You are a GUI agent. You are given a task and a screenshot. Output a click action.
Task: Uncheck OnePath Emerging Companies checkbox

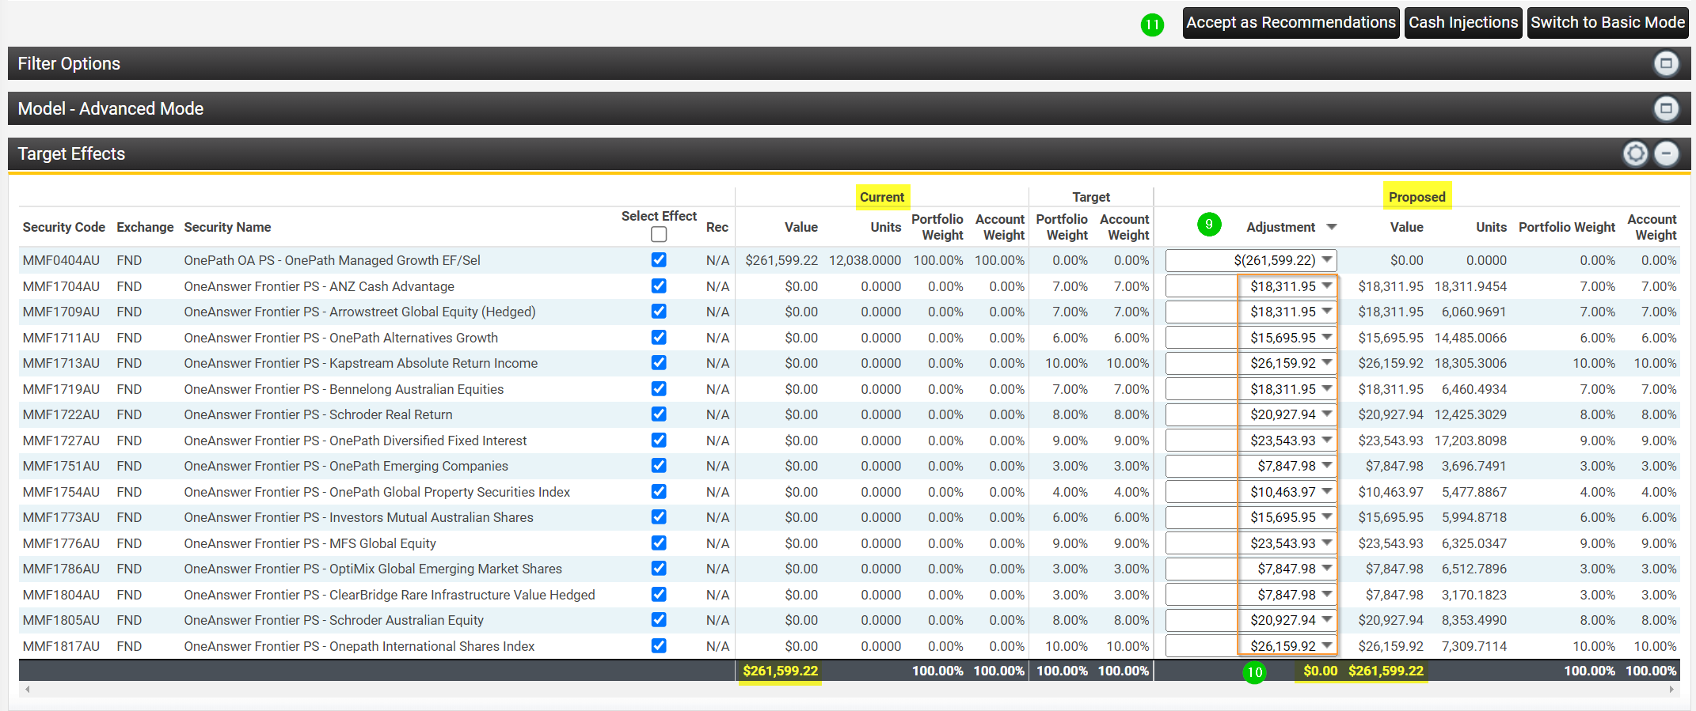point(659,465)
